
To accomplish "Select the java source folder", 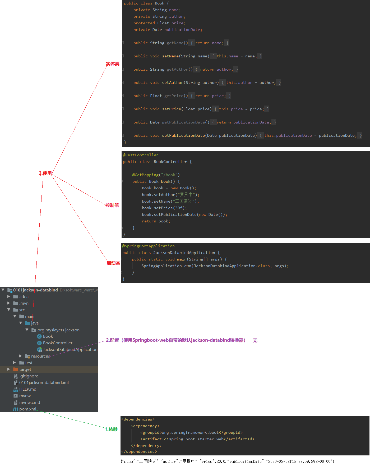I will 35,323.
